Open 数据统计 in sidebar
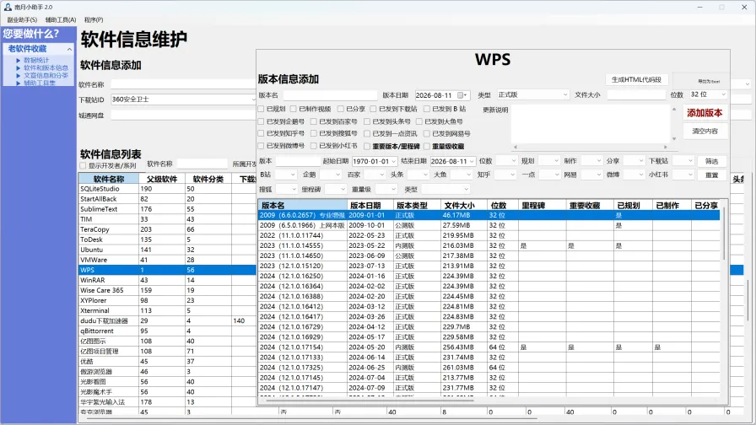Screen dimensions: 756x425 (x=36, y=60)
